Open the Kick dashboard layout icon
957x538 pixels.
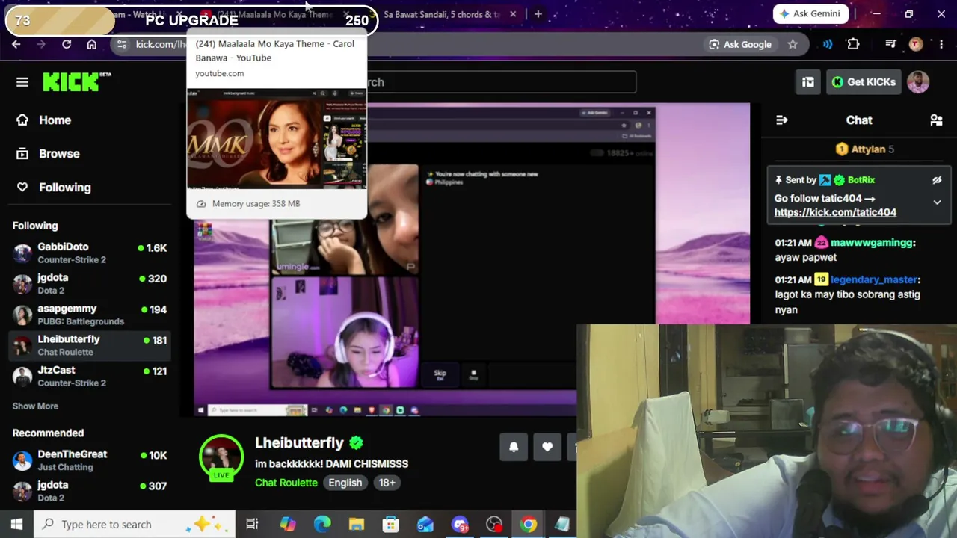coord(808,82)
